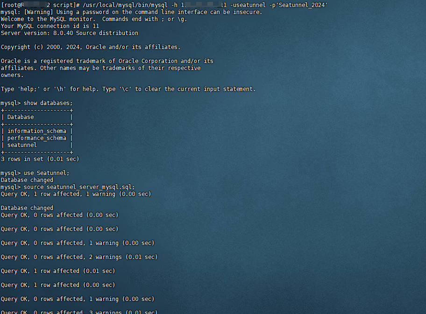
Task: Click the Oracle 'Copyright (c) 2000, 2024' line
Action: pyautogui.click(x=91, y=47)
